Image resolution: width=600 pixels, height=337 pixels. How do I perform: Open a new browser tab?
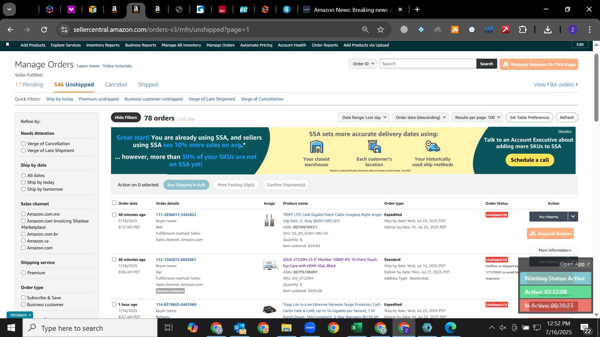(417, 9)
